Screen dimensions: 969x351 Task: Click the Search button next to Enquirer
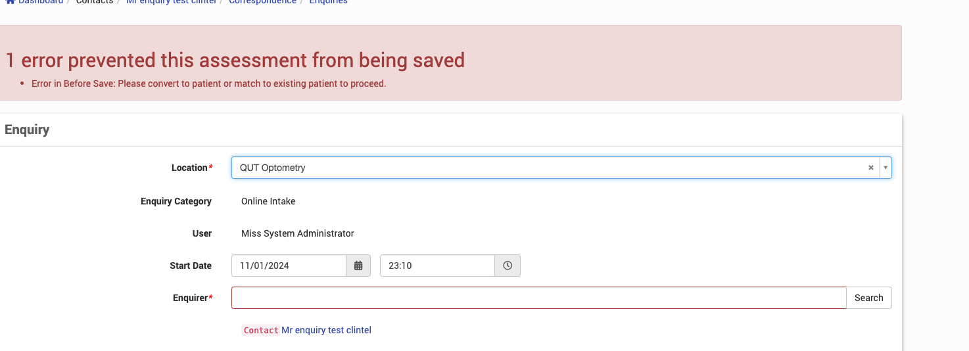click(868, 298)
